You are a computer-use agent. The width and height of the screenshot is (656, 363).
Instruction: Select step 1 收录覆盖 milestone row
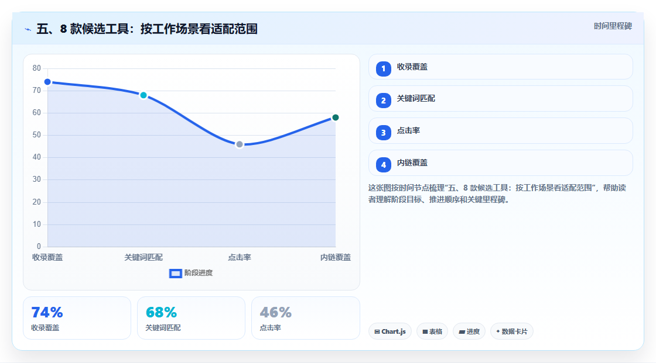(x=500, y=67)
